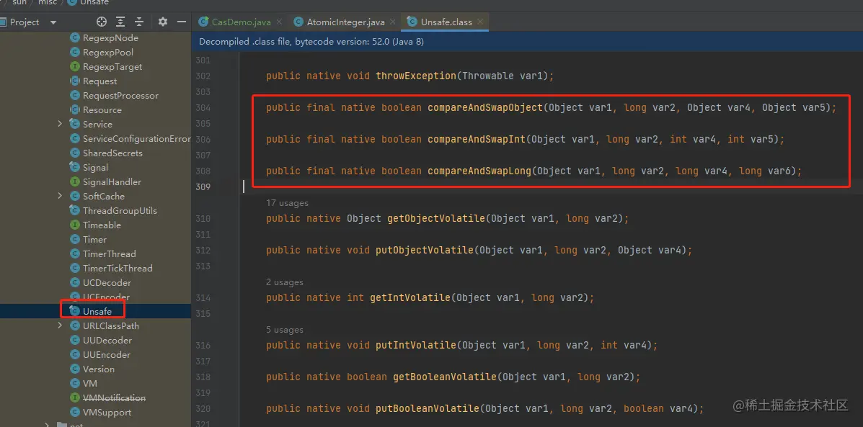863x427 pixels.
Task: Click the '2 usages' hint above getIntVolatile
Action: 285,282
